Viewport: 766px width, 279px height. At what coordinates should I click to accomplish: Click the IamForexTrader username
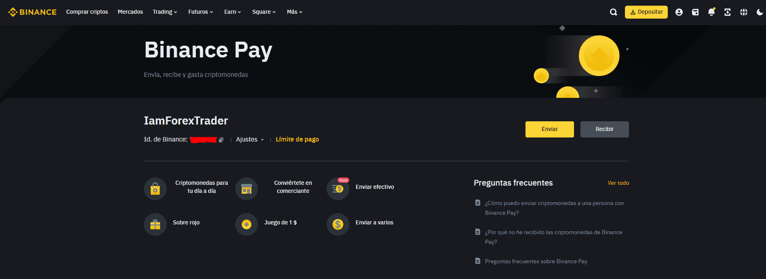pyautogui.click(x=186, y=120)
